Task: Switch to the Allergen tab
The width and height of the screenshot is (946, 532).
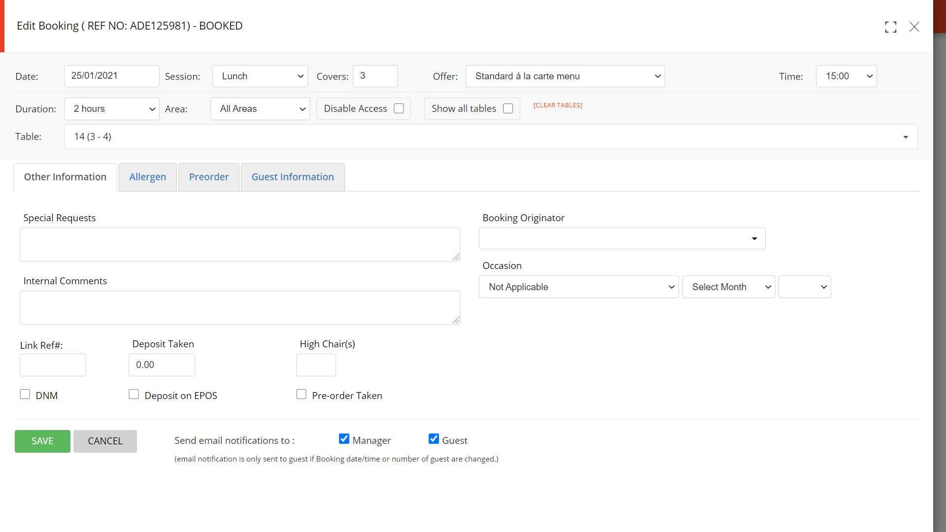Action: pos(148,177)
